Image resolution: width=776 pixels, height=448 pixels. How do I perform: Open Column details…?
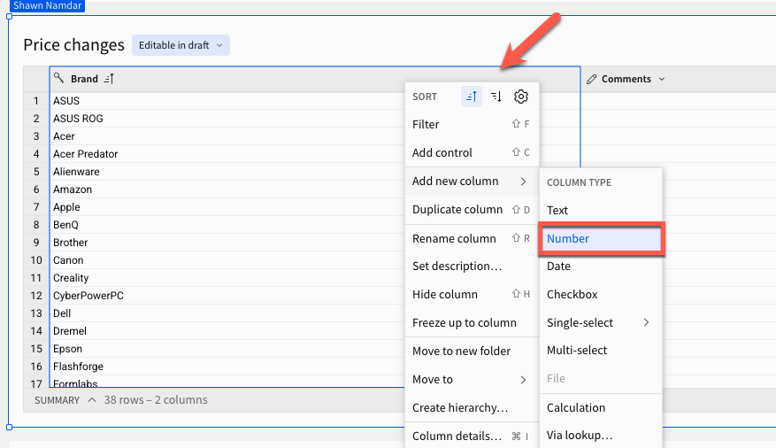[x=472, y=436]
